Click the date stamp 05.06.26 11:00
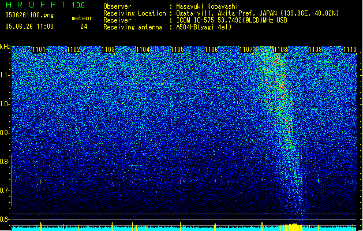Image resolution: width=363 pixels, height=231 pixels. 29,27
